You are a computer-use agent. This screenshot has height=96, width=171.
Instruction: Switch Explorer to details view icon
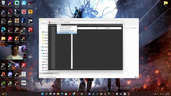click(x=135, y=77)
